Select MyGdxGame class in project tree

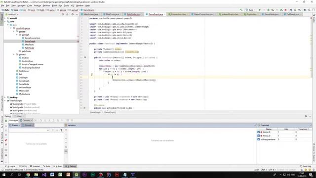[24, 94]
